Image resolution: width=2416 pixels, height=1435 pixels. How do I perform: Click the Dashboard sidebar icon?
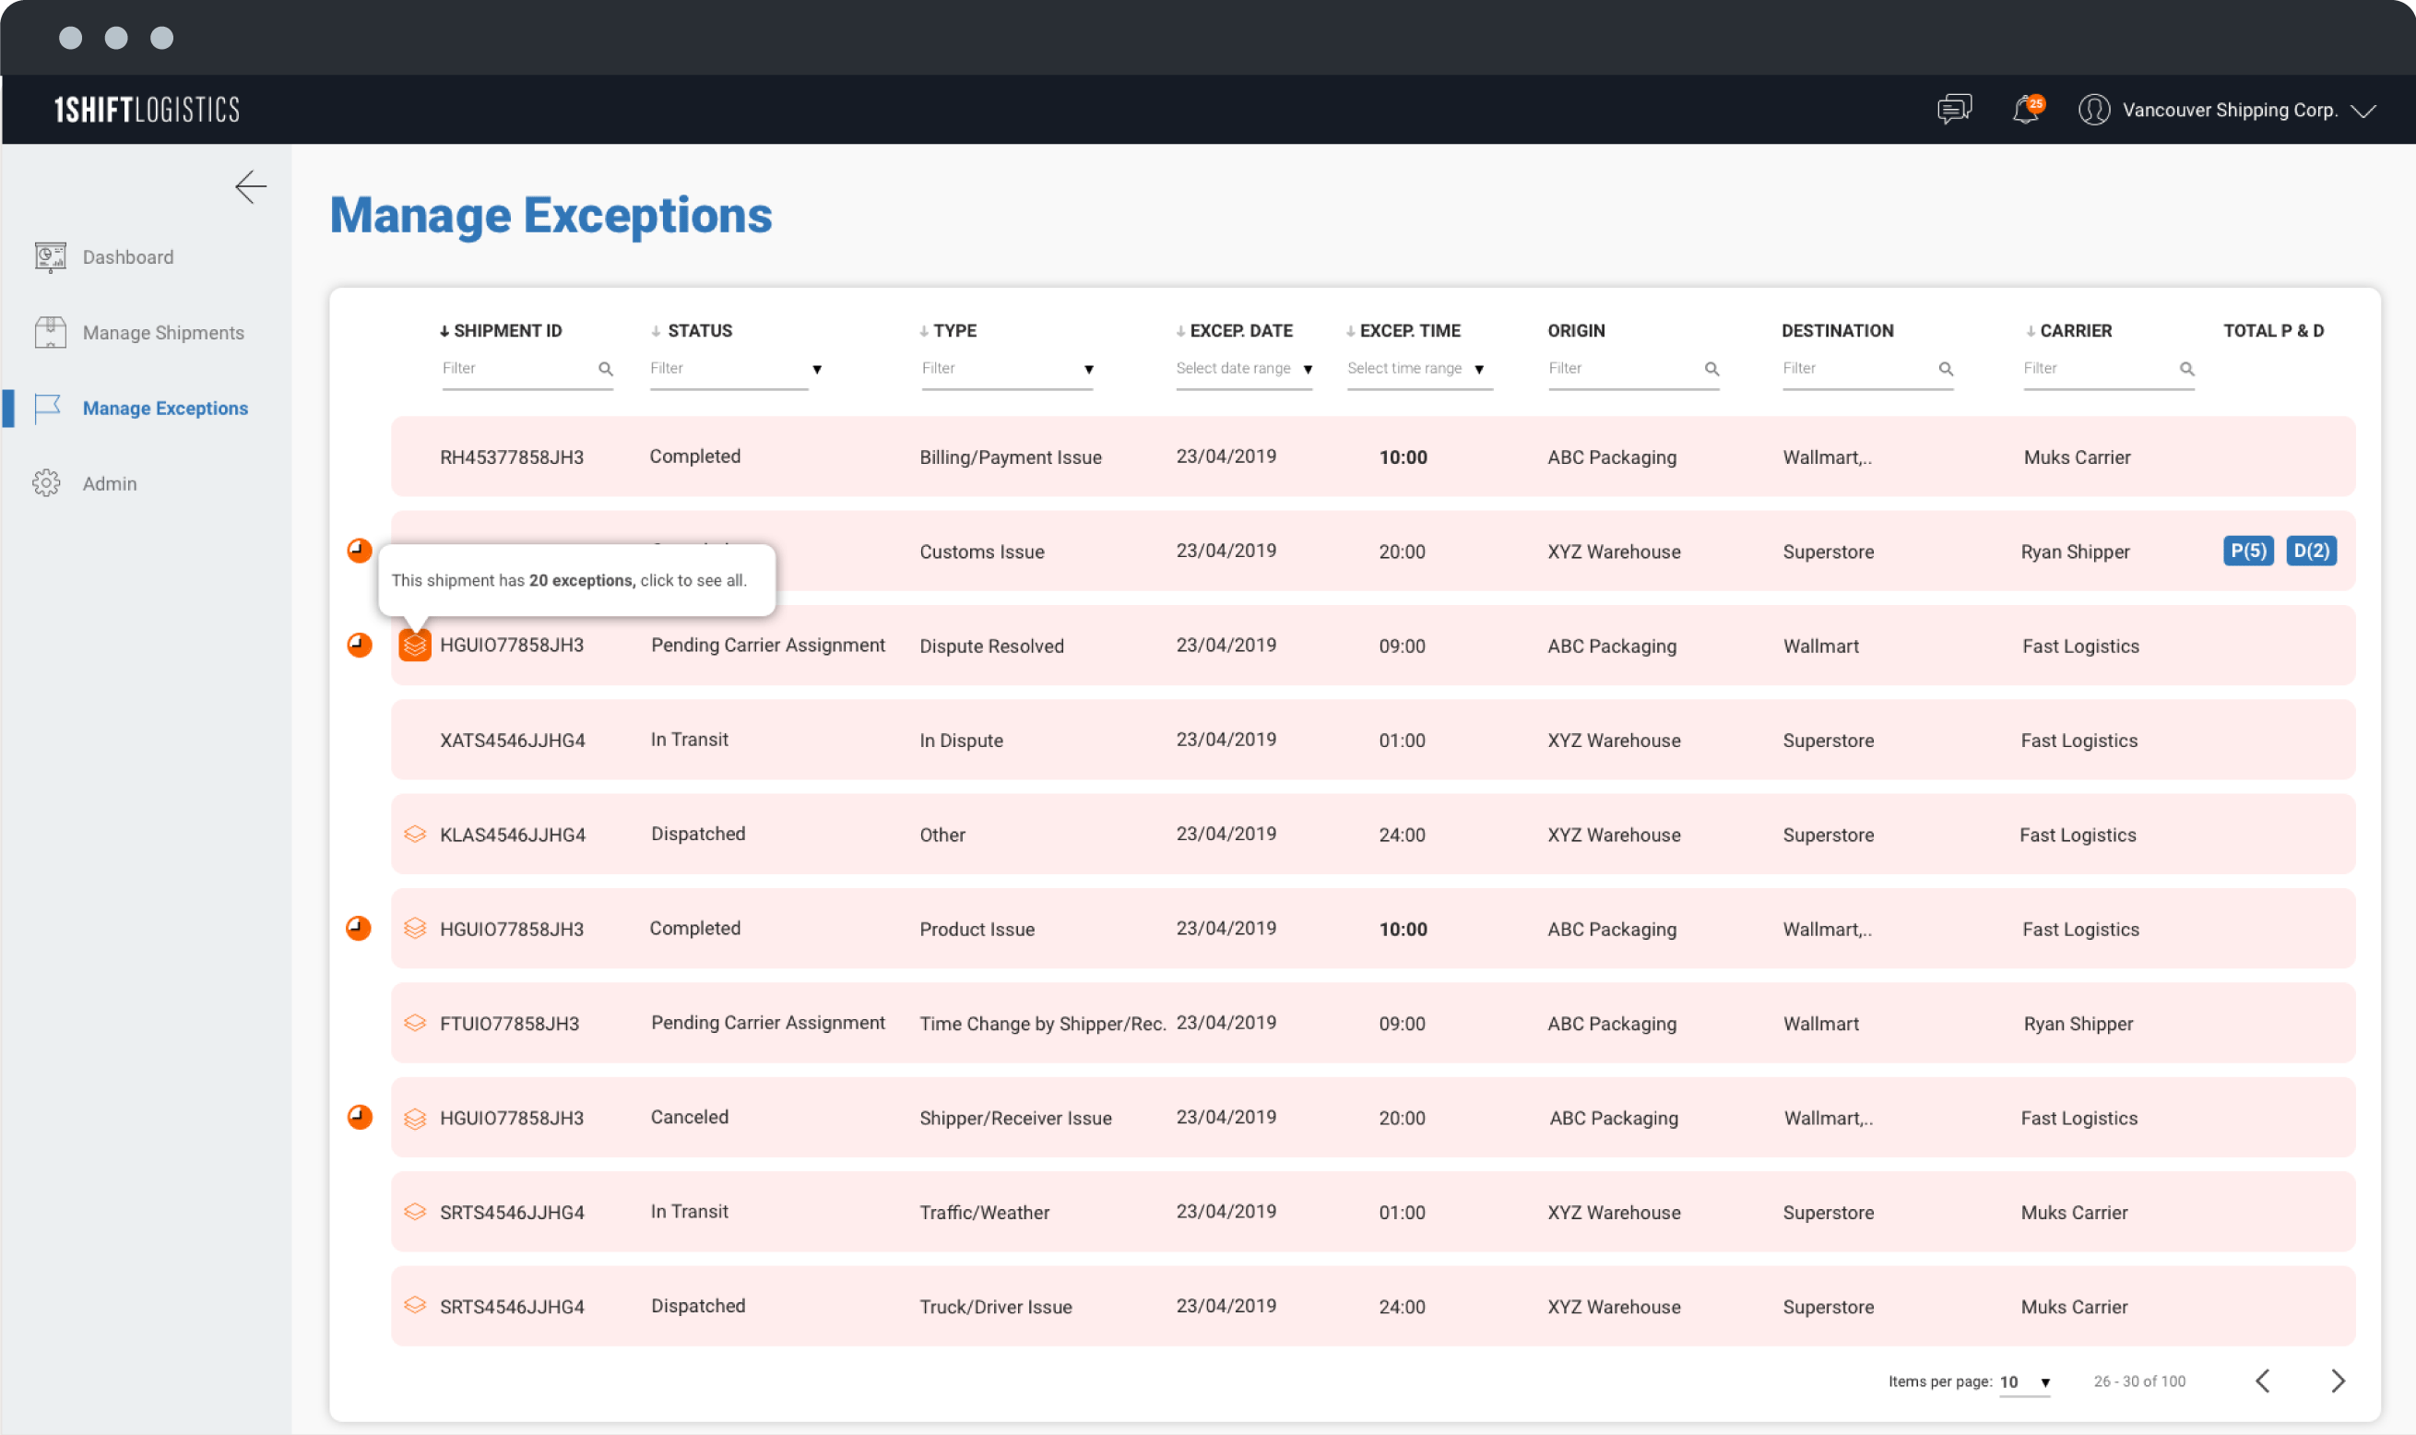click(x=50, y=256)
